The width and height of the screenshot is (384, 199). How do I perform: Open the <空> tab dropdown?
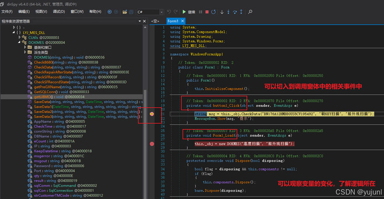[x=155, y=21]
